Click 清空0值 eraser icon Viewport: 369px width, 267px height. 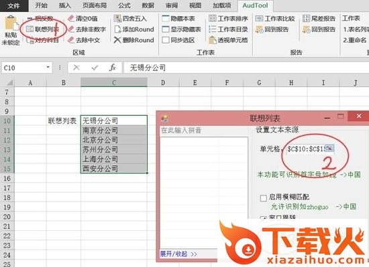(x=71, y=18)
